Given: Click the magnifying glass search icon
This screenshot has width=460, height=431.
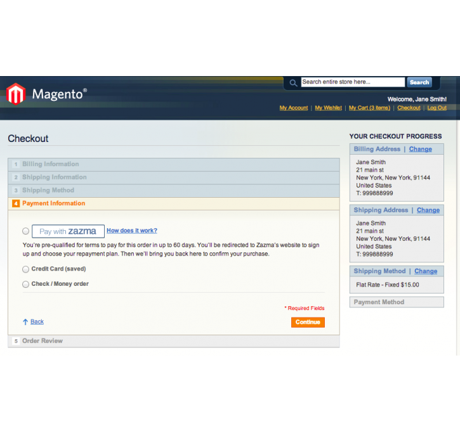Looking at the screenshot, I should [292, 82].
